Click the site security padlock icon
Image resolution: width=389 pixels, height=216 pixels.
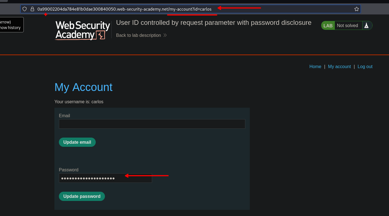[x=32, y=9]
